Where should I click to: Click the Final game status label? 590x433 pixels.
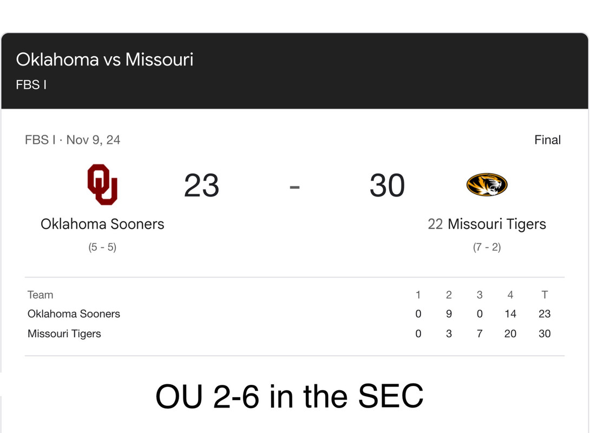[x=547, y=140]
